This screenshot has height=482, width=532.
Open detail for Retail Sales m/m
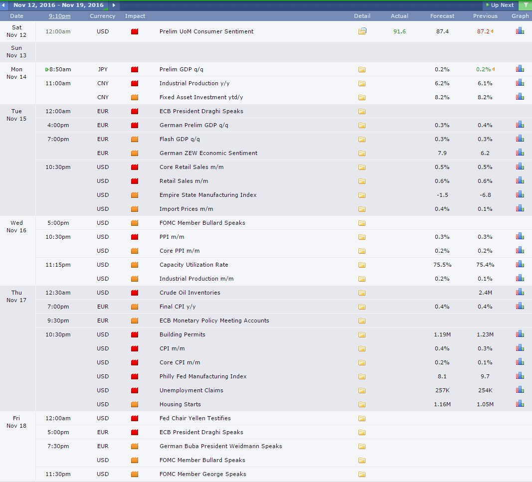[362, 181]
